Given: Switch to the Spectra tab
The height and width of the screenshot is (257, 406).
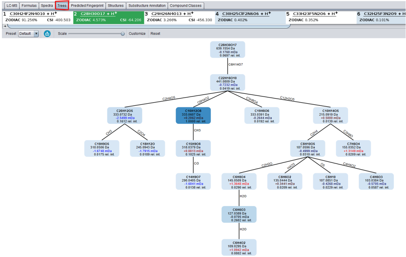Looking at the screenshot, I should pos(47,6).
